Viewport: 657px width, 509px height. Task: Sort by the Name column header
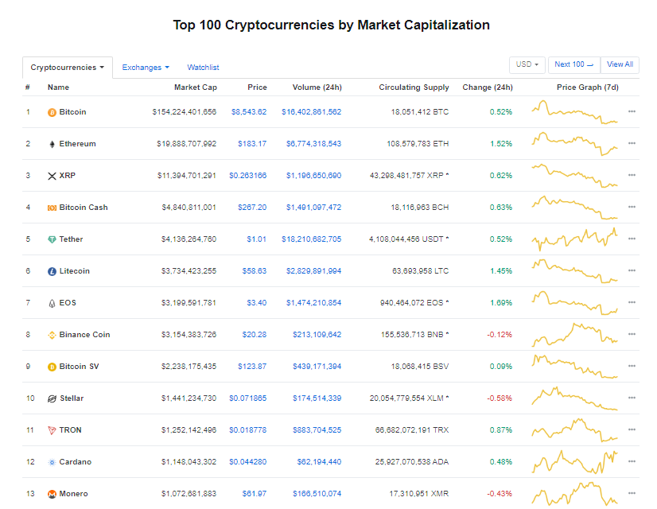point(58,87)
